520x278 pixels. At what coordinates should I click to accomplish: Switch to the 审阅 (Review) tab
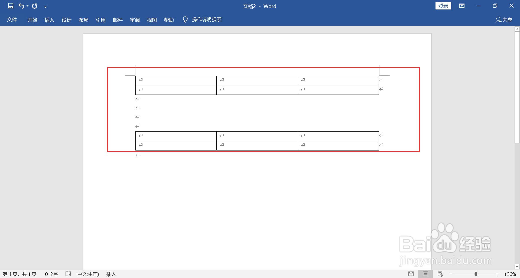(135, 20)
